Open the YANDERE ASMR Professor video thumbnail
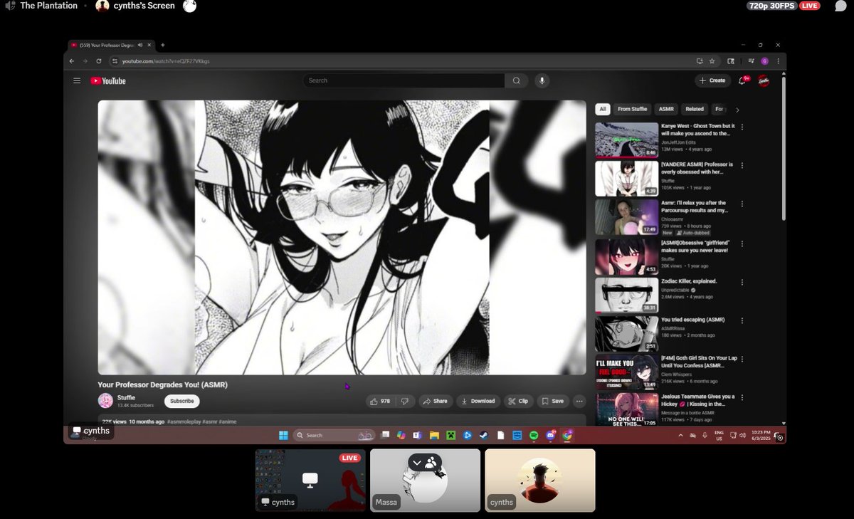Viewport: 854px width, 519px height. (x=627, y=178)
